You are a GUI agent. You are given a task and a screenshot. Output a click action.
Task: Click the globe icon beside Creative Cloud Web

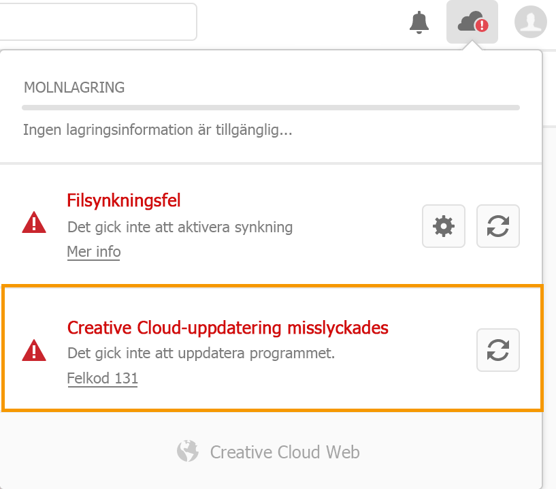tap(188, 451)
